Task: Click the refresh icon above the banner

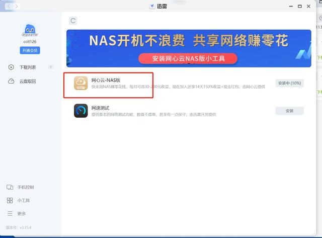Action: [73, 21]
